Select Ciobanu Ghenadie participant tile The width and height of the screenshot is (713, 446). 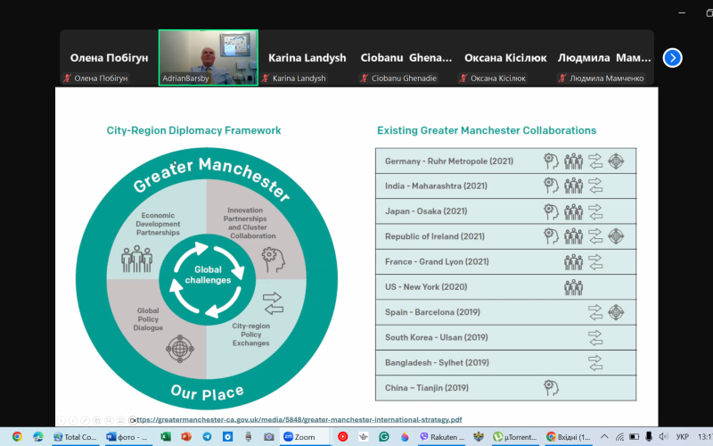coord(406,58)
